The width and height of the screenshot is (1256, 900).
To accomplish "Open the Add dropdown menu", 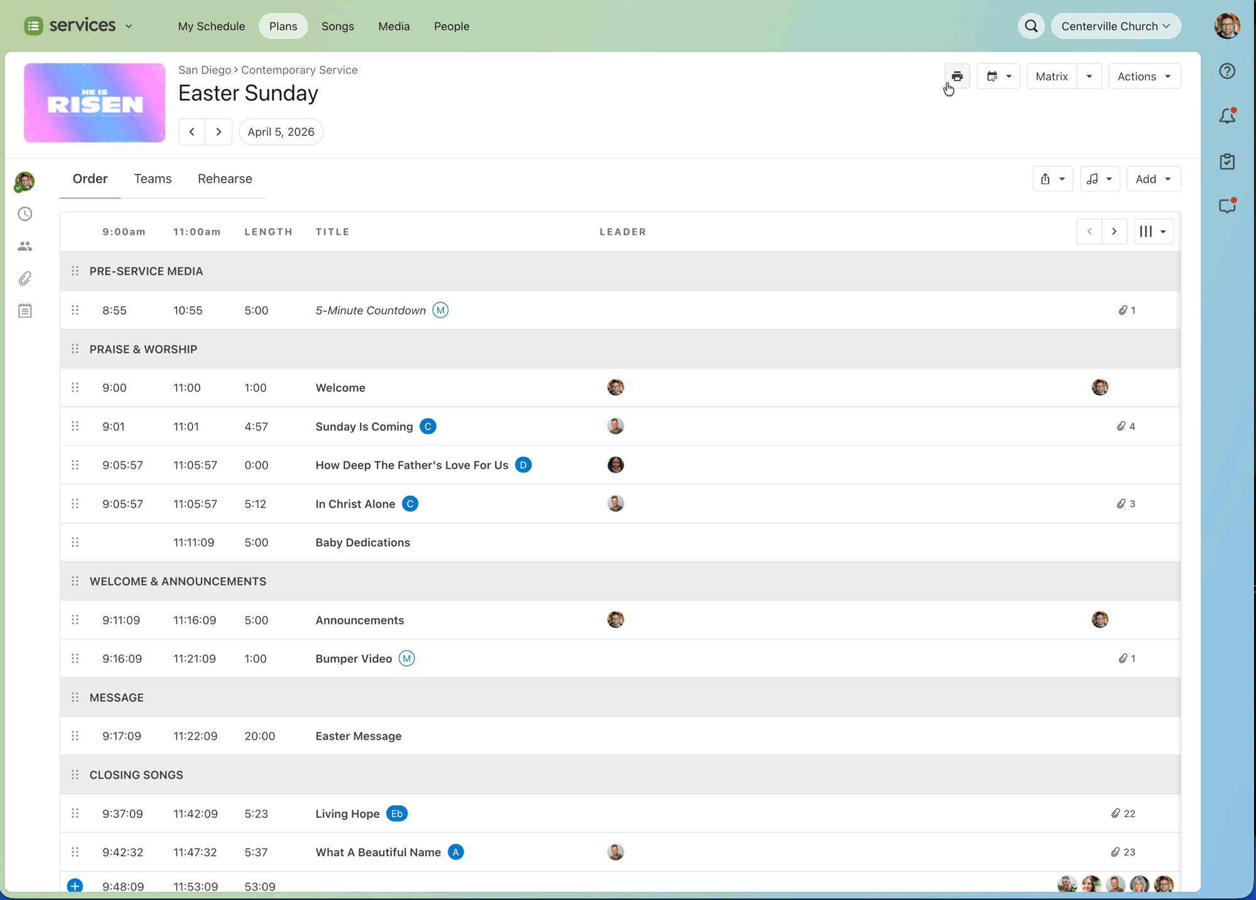I will (x=1153, y=179).
